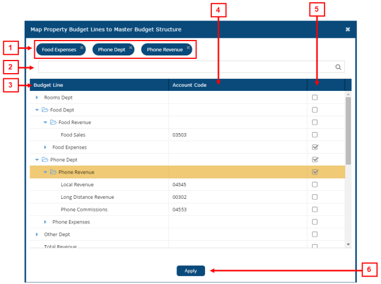The image size is (381, 284).
Task: Expand the Phone Expenses node
Action: click(x=45, y=222)
